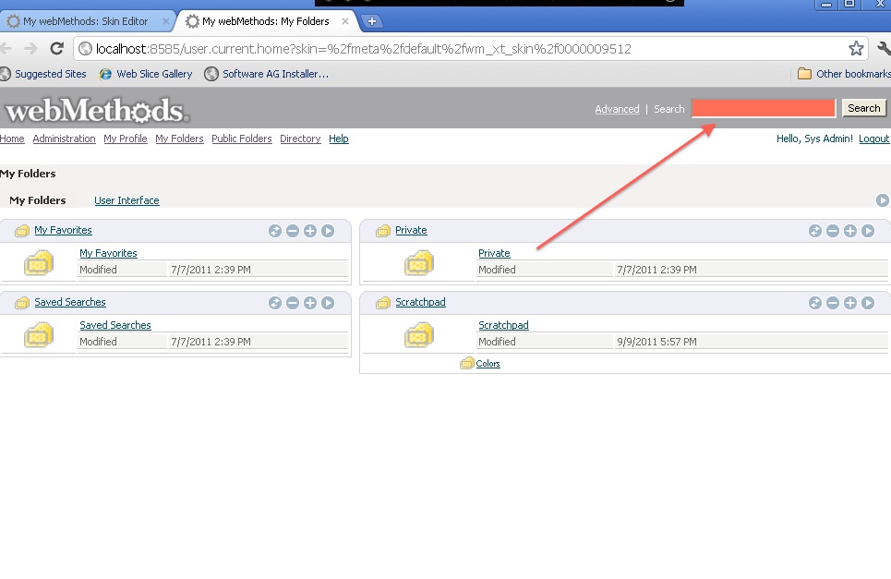Image resolution: width=891 pixels, height=579 pixels.
Task: Open My Folders in navigation bar
Action: pyautogui.click(x=179, y=139)
